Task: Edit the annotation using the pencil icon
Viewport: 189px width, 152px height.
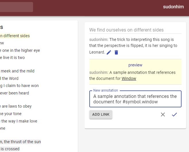Action: [109, 52]
